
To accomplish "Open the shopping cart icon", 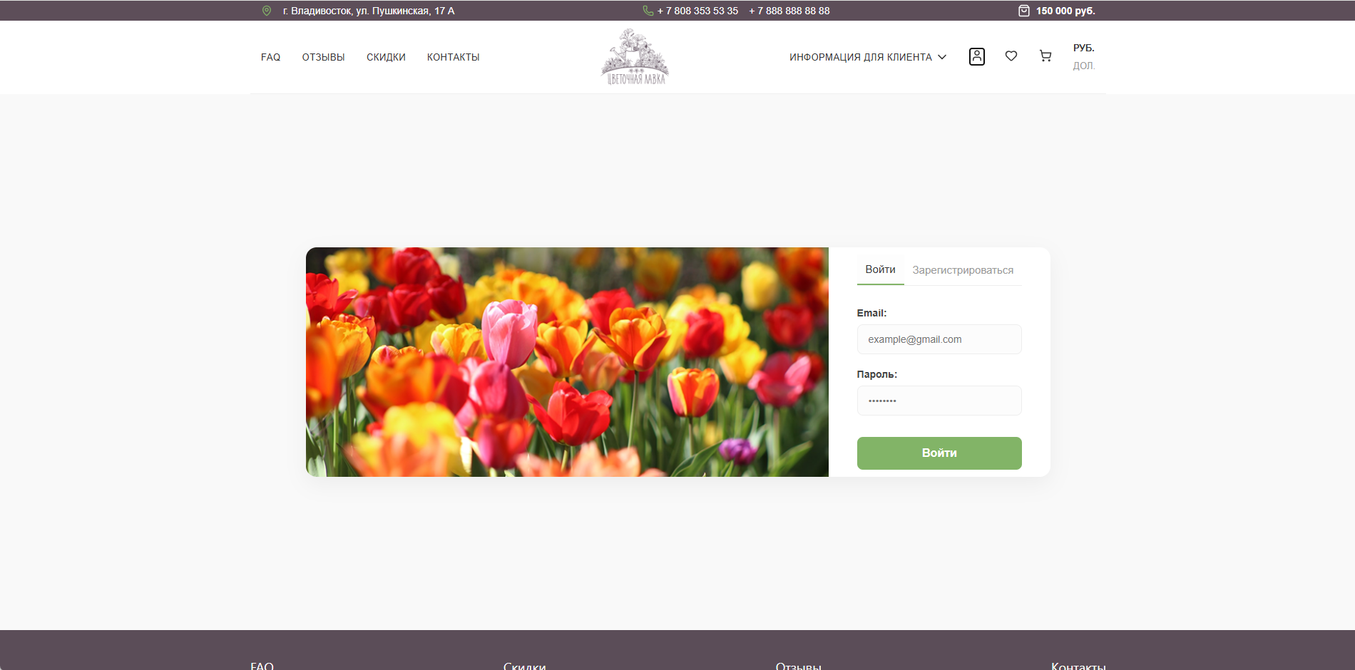I will (1045, 56).
